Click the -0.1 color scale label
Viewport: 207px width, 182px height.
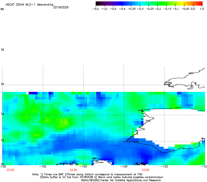point(176,9)
